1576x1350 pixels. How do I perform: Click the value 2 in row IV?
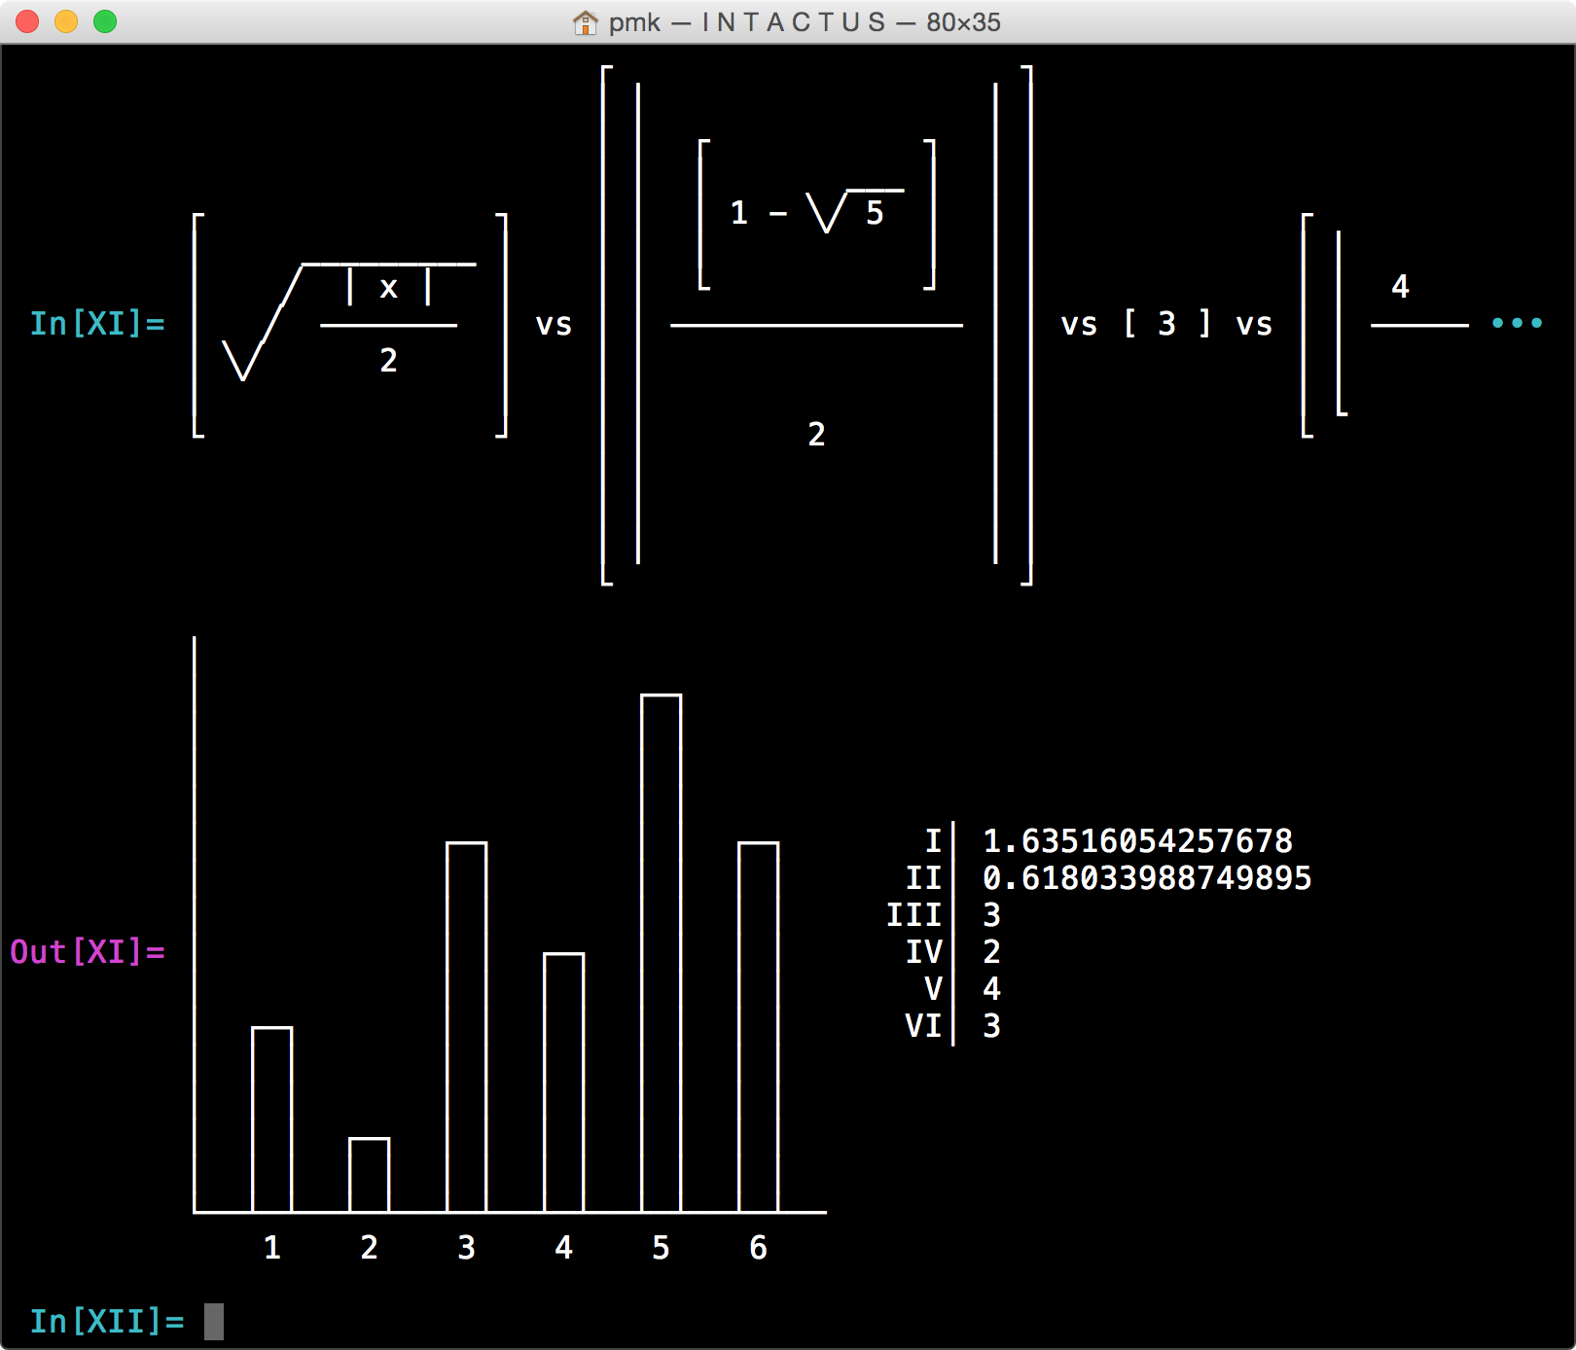[x=991, y=951]
